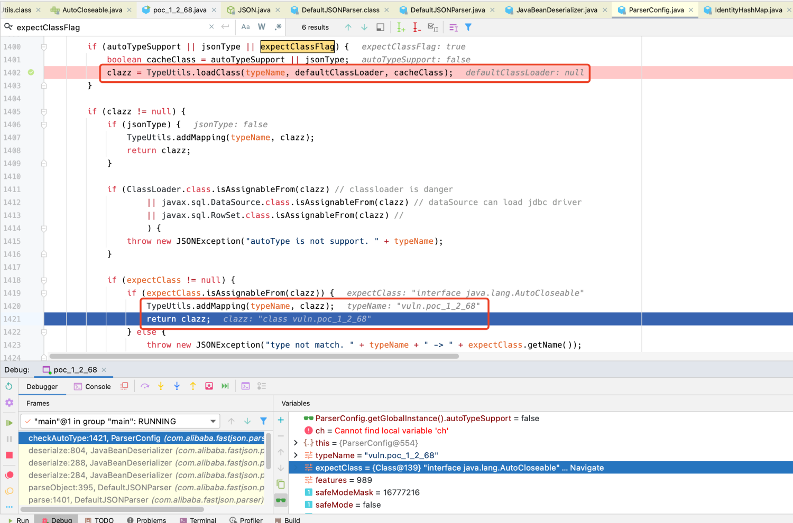The image size is (793, 523).
Task: Stop the debug session
Action: 9,455
